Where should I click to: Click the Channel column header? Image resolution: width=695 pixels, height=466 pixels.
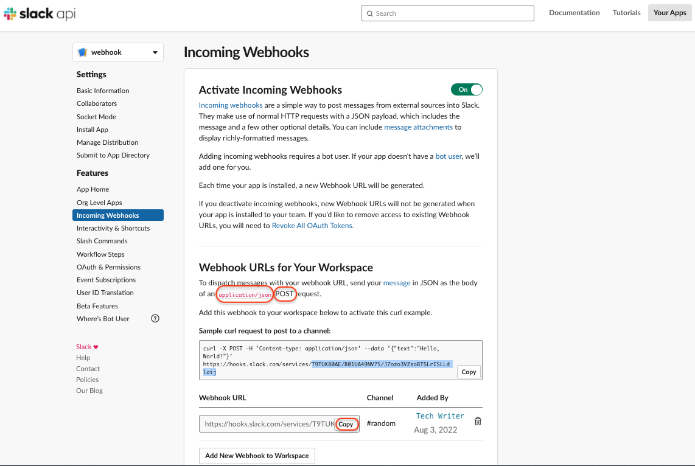380,398
